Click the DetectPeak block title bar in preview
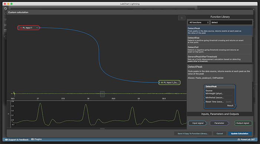 (x=220, y=87)
